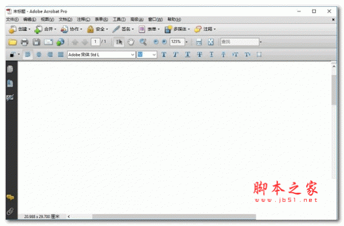Viewport: 344px width, 226px height.
Task: Open the find options arrow beside search box
Action: 261,42
